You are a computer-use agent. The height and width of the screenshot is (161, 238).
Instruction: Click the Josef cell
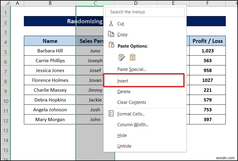coord(90,70)
